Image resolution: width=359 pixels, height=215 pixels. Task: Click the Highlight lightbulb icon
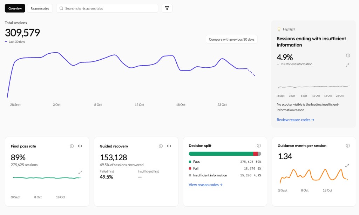coord(279,29)
